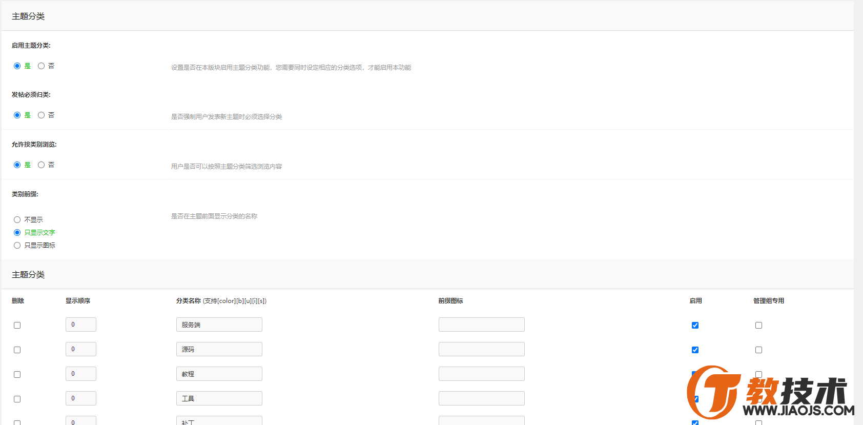863x425 pixels.
Task: Enable 管理组专用 for the 源码 category
Action: pos(758,350)
